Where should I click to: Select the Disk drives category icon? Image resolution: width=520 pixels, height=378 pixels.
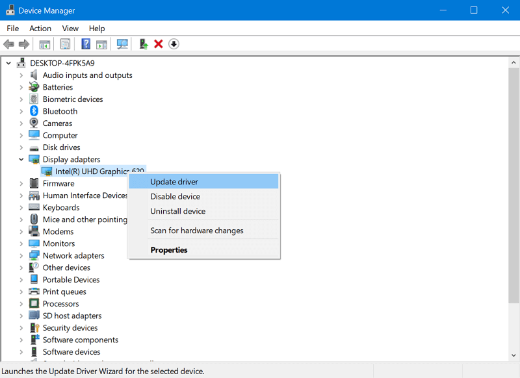tap(34, 147)
